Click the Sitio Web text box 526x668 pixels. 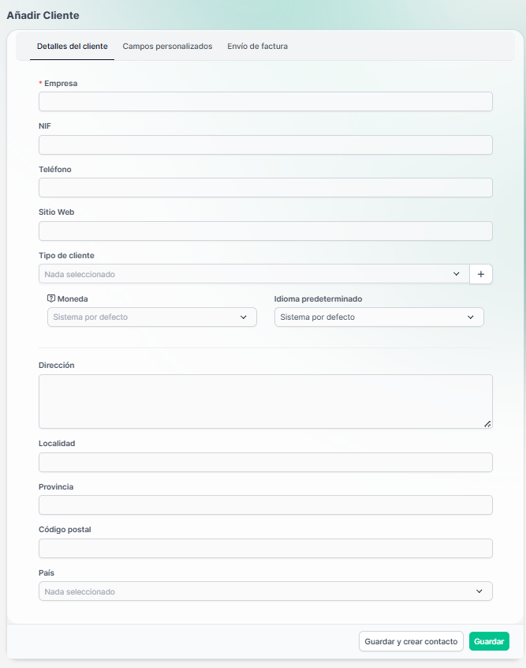[x=265, y=231]
